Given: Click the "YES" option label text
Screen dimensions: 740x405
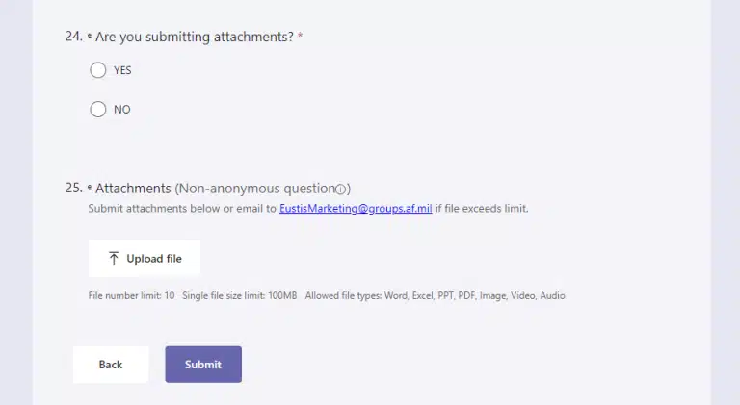Looking at the screenshot, I should click(x=122, y=70).
